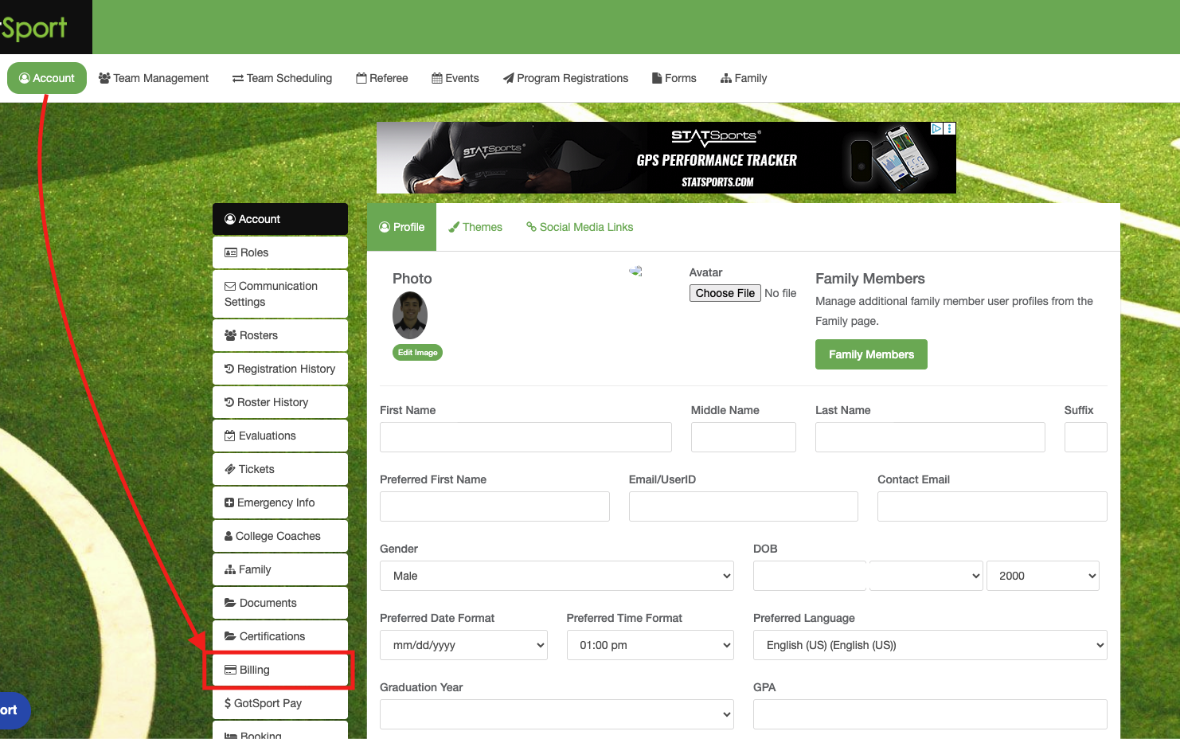Select the Profile tab
The width and height of the screenshot is (1180, 739).
click(402, 227)
